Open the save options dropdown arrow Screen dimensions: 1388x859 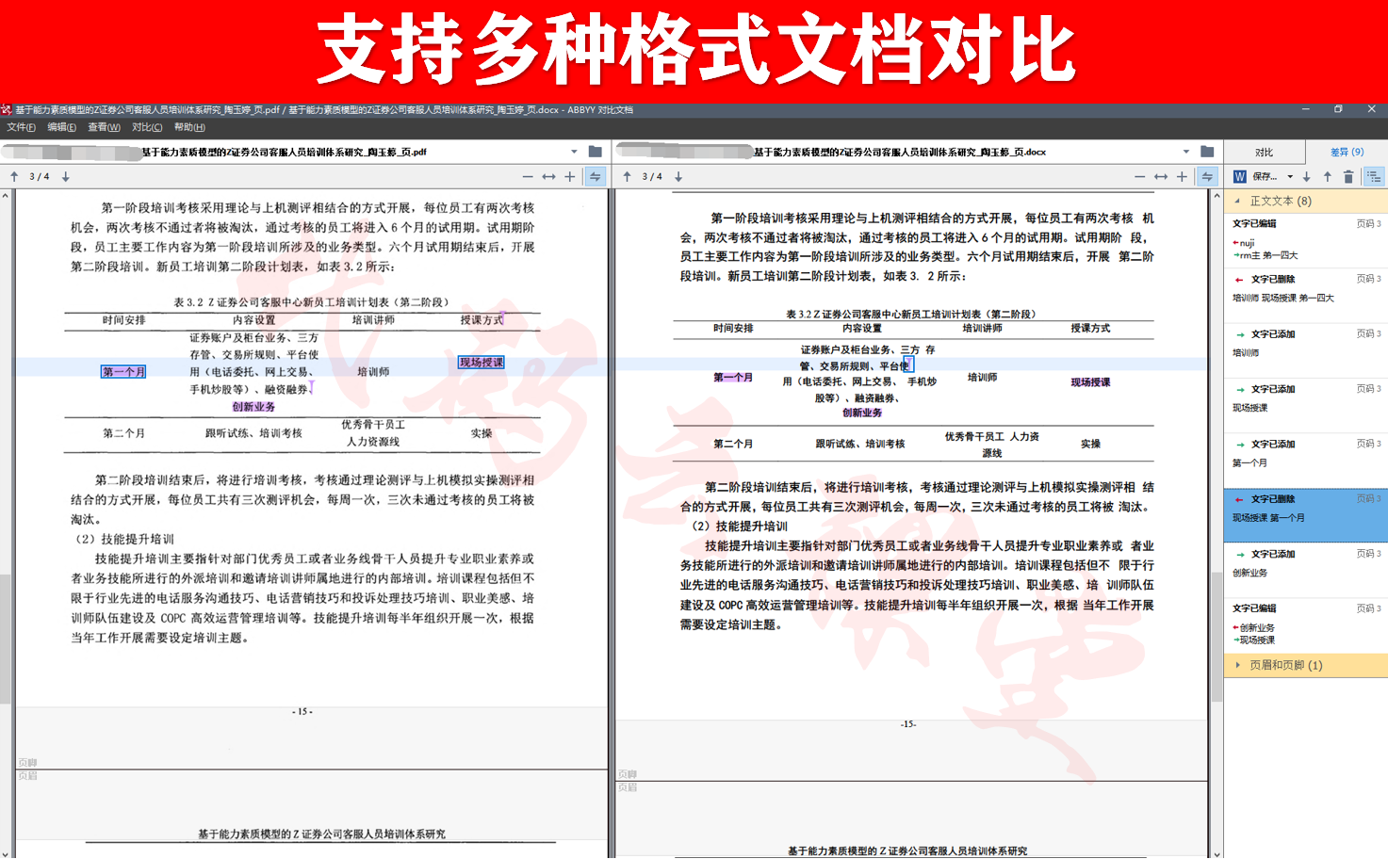pos(1290,177)
